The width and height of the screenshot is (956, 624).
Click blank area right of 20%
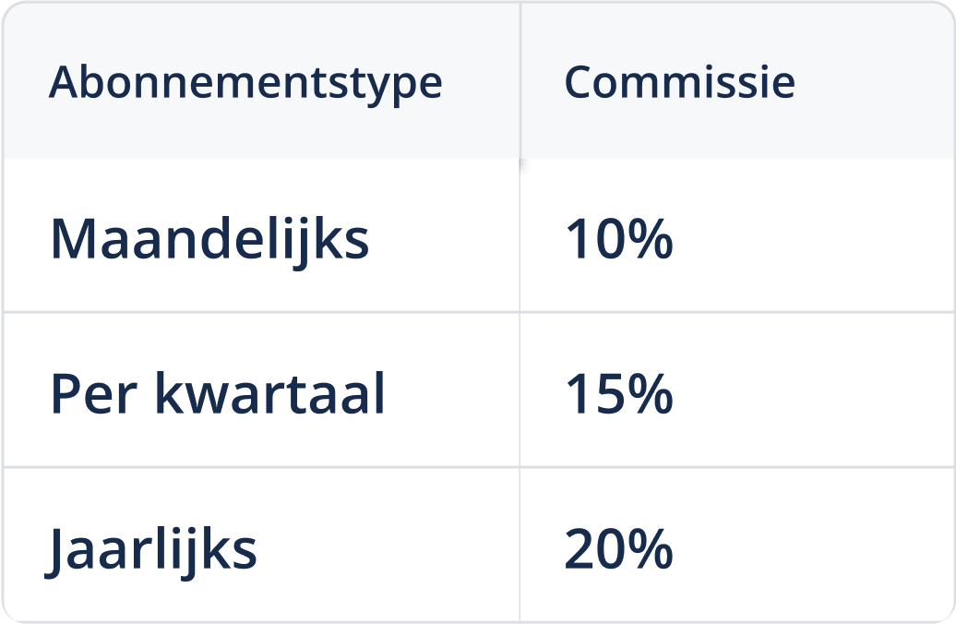812,549
